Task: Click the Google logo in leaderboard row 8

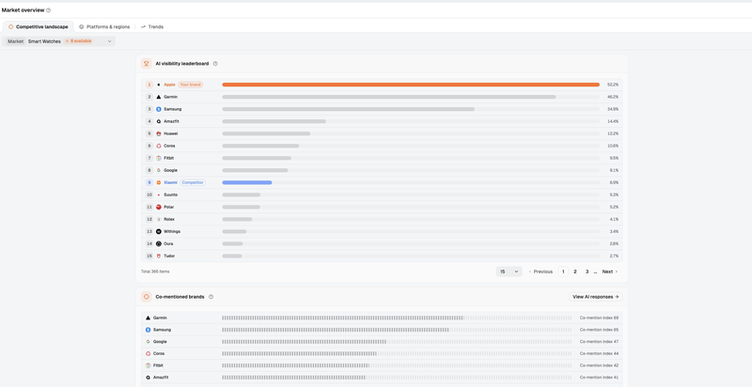Action: [159, 171]
